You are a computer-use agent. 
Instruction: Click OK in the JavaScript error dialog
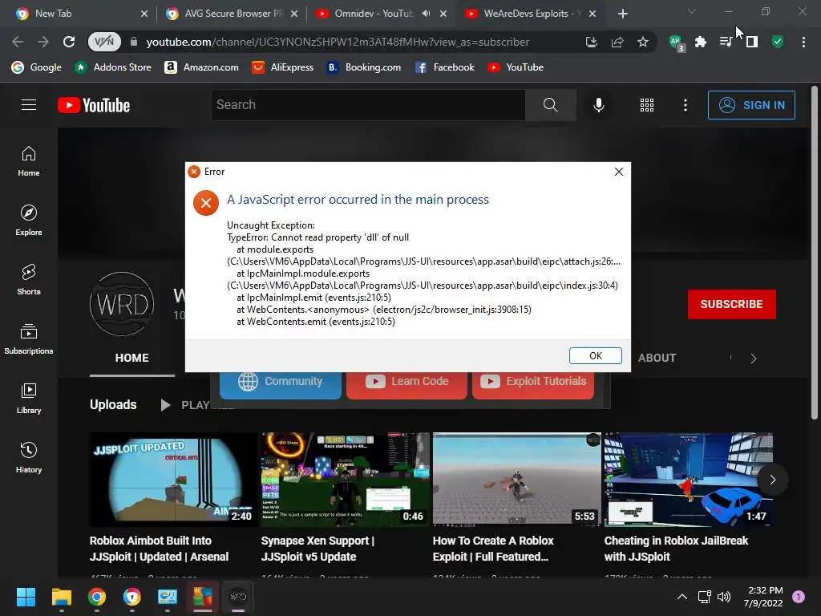click(x=596, y=355)
